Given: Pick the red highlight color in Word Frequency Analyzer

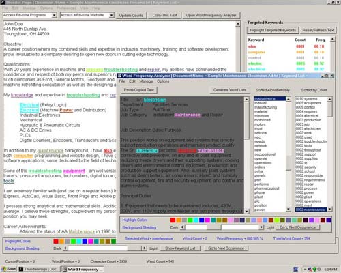Looking at the screenshot, I should [x=173, y=220].
